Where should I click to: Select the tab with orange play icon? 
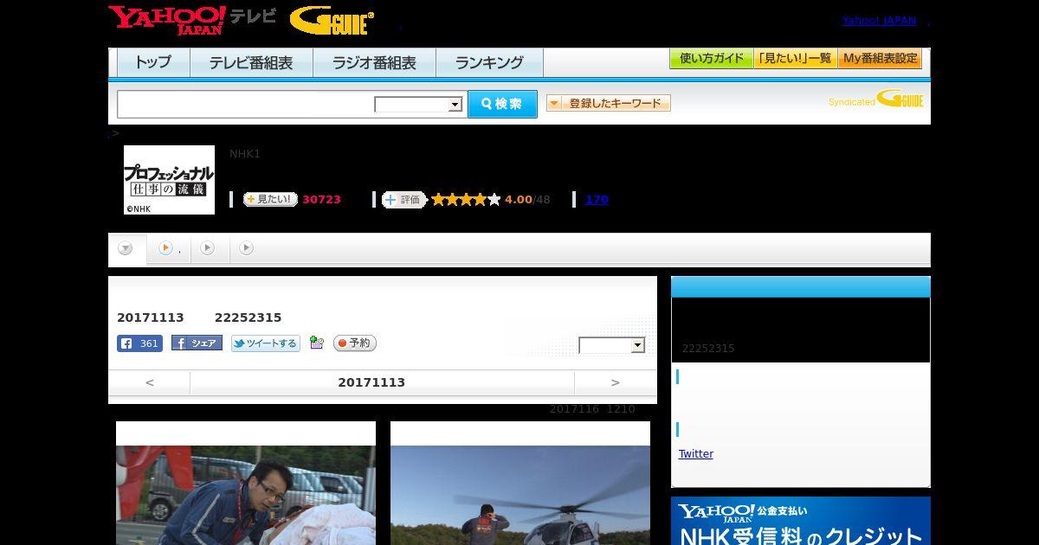169,249
